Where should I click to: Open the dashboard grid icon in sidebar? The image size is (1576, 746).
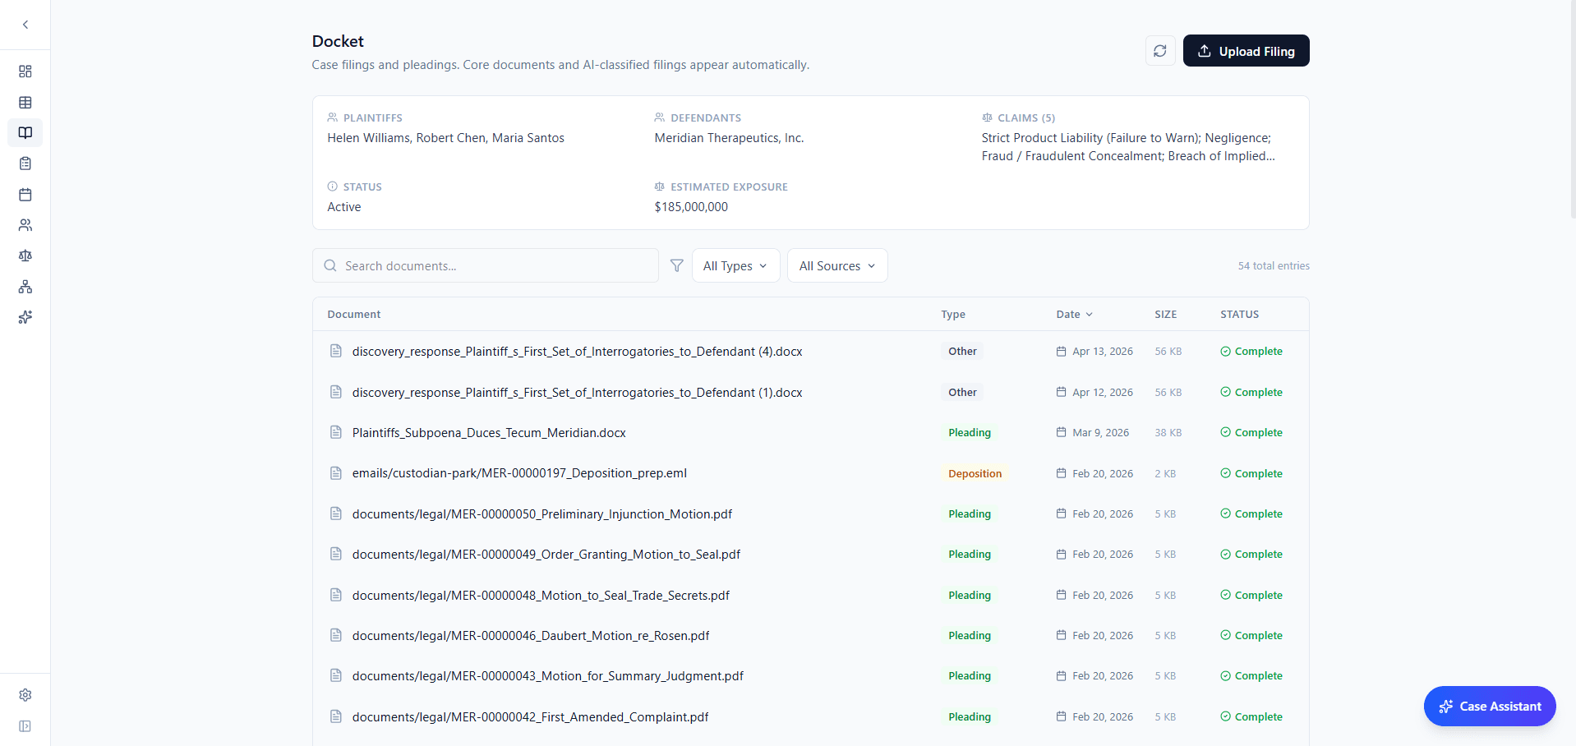[25, 71]
